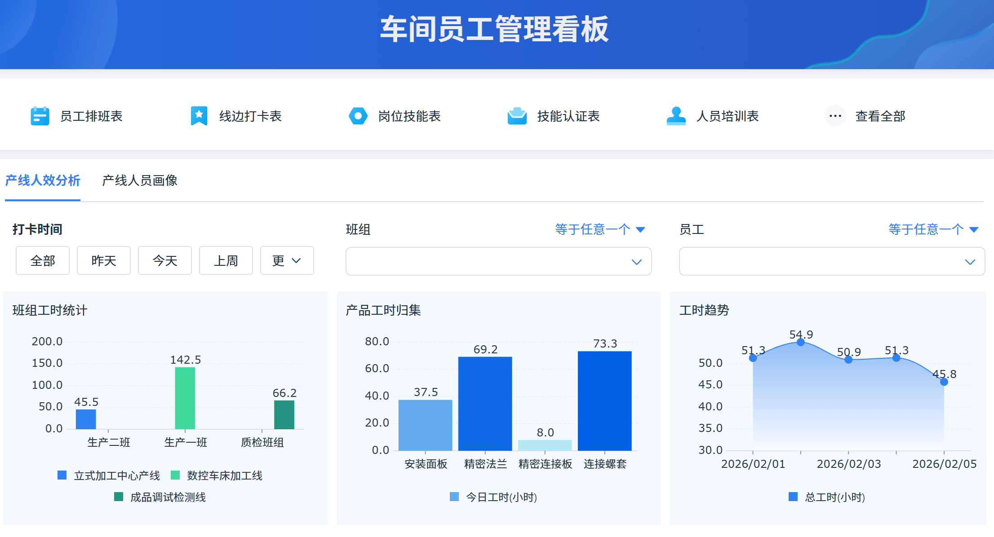Open the 技能认证表 link
This screenshot has height=537, width=994.
568,116
